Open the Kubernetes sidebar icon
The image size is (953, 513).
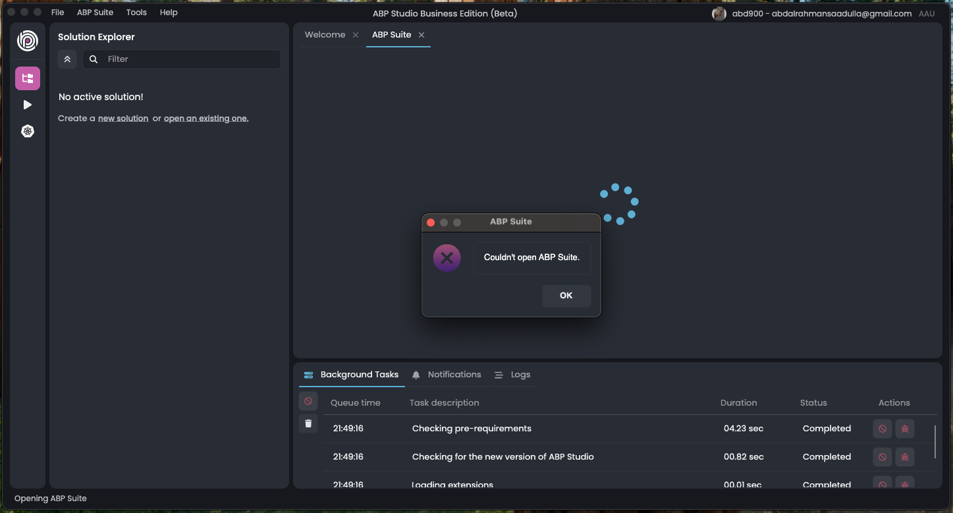click(x=27, y=131)
